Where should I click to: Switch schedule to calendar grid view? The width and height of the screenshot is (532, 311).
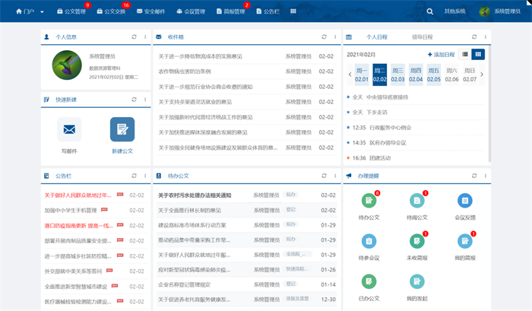coord(478,54)
